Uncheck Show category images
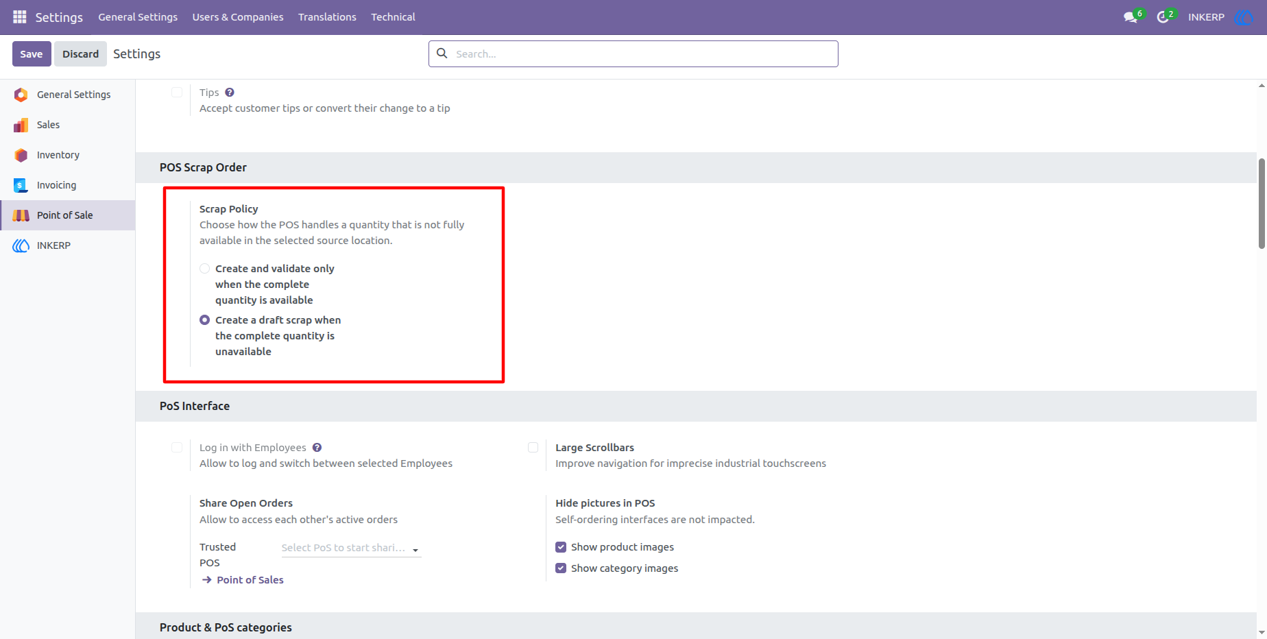1267x639 pixels. [x=561, y=568]
